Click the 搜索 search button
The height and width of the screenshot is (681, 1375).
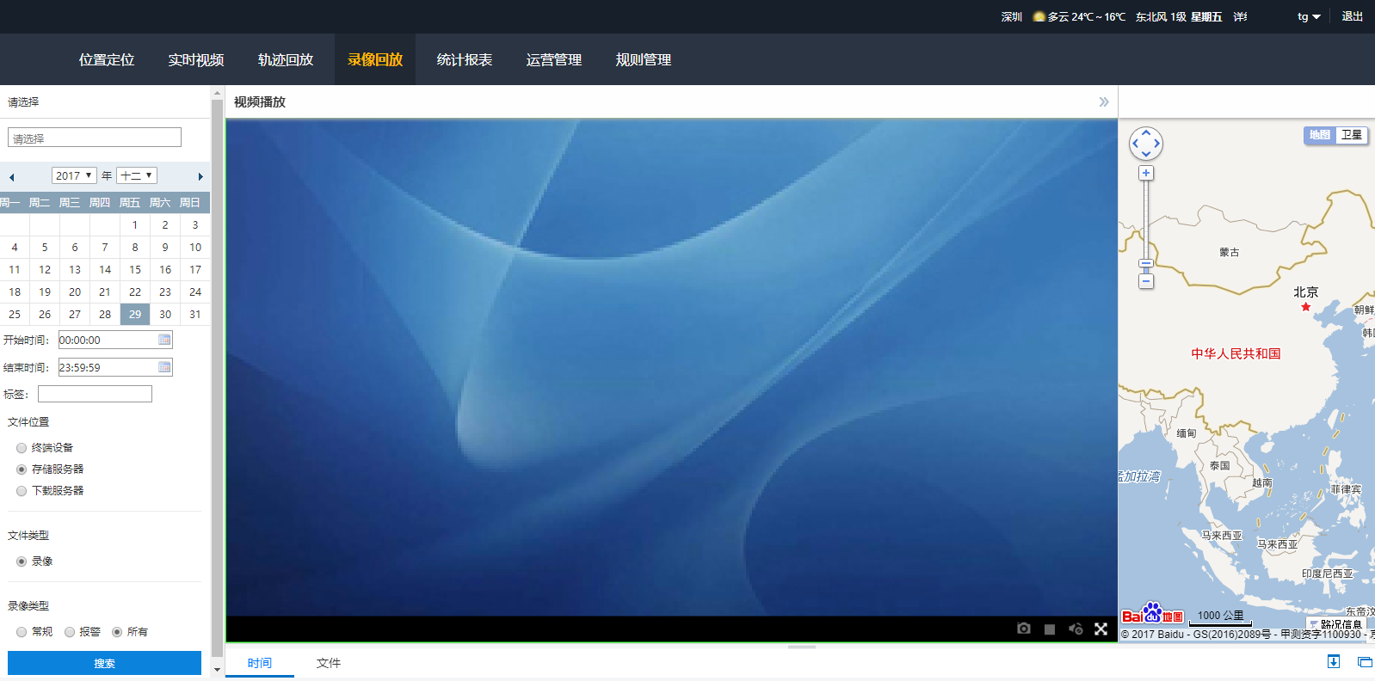tap(104, 663)
